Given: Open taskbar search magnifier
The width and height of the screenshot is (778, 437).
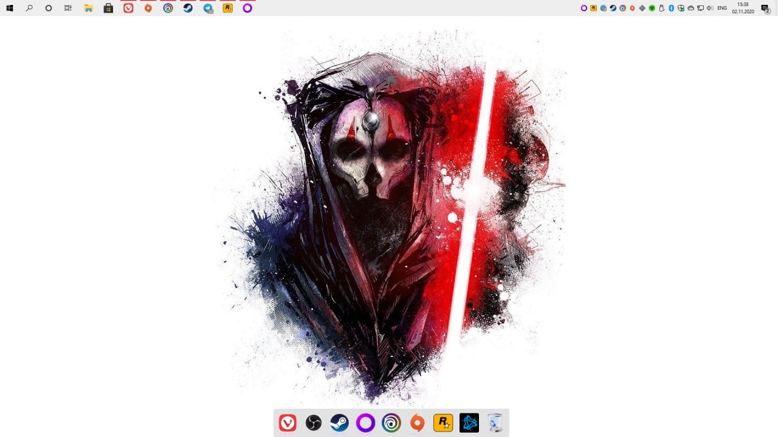Looking at the screenshot, I should click(x=29, y=8).
